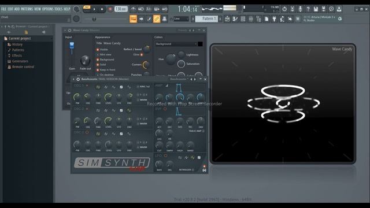Open Background dropdown under Wave Candy Colors
Image resolution: width=370 pixels, height=208 pixels.
(176, 44)
